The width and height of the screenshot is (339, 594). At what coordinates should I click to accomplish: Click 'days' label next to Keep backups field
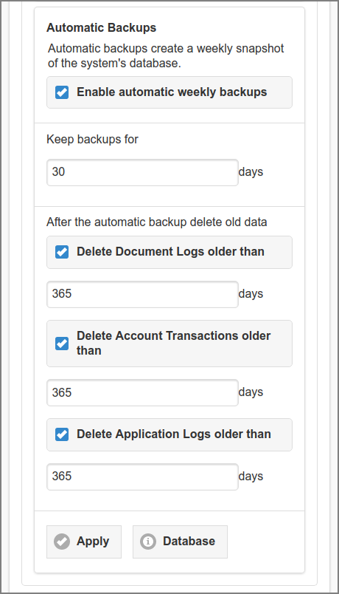(251, 172)
